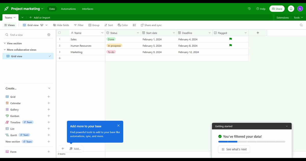This screenshot has height=161, width=306.
Task: Switch to the Automations tab
Action: point(68,9)
